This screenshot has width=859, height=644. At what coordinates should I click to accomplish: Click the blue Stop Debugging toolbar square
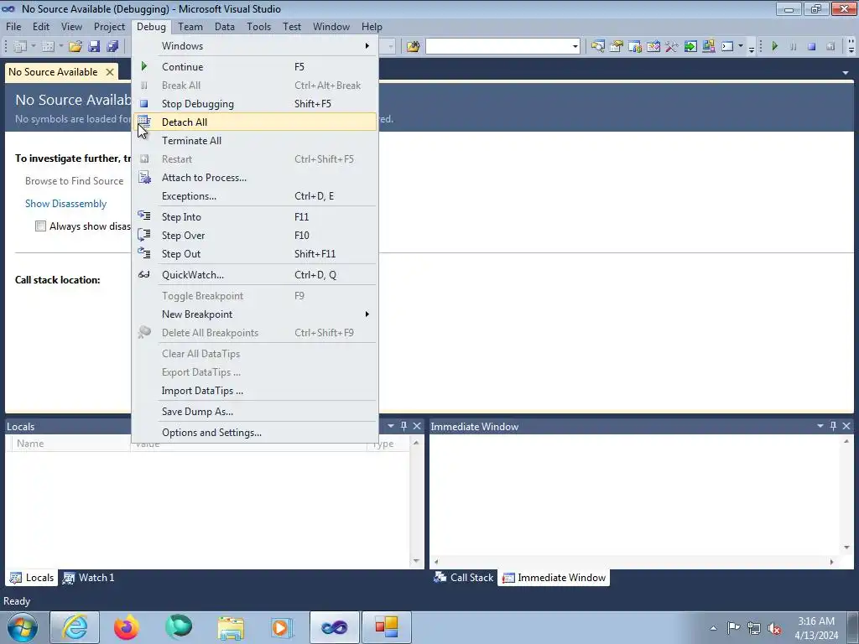tap(811, 47)
